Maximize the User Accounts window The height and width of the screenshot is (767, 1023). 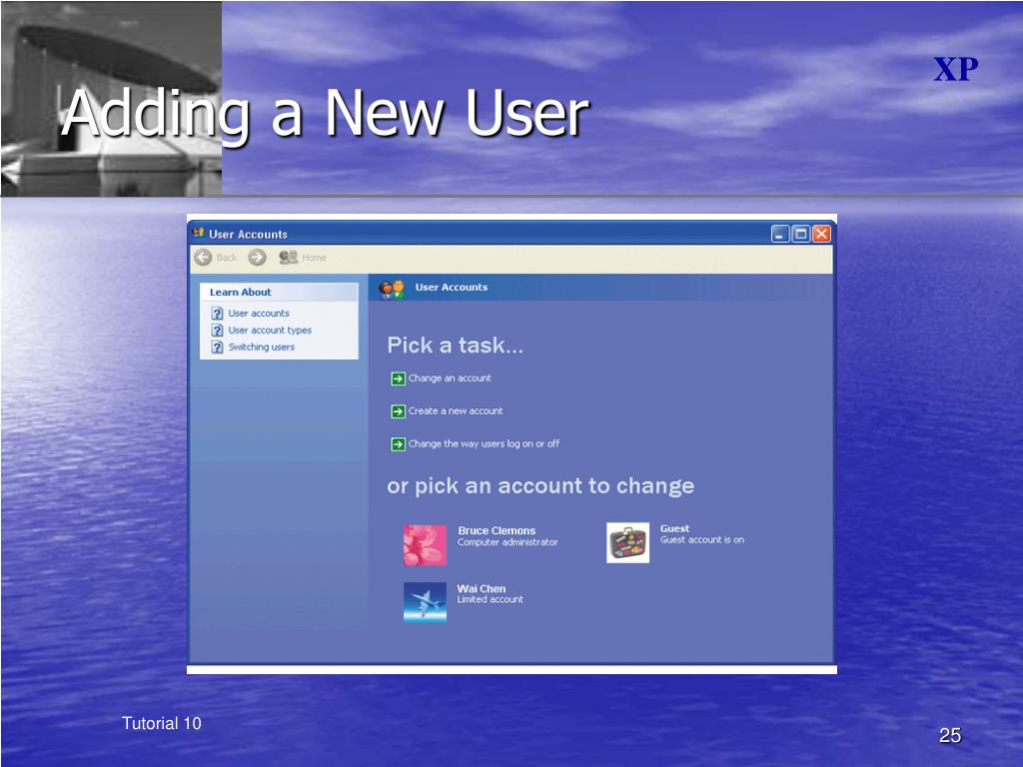pos(801,234)
